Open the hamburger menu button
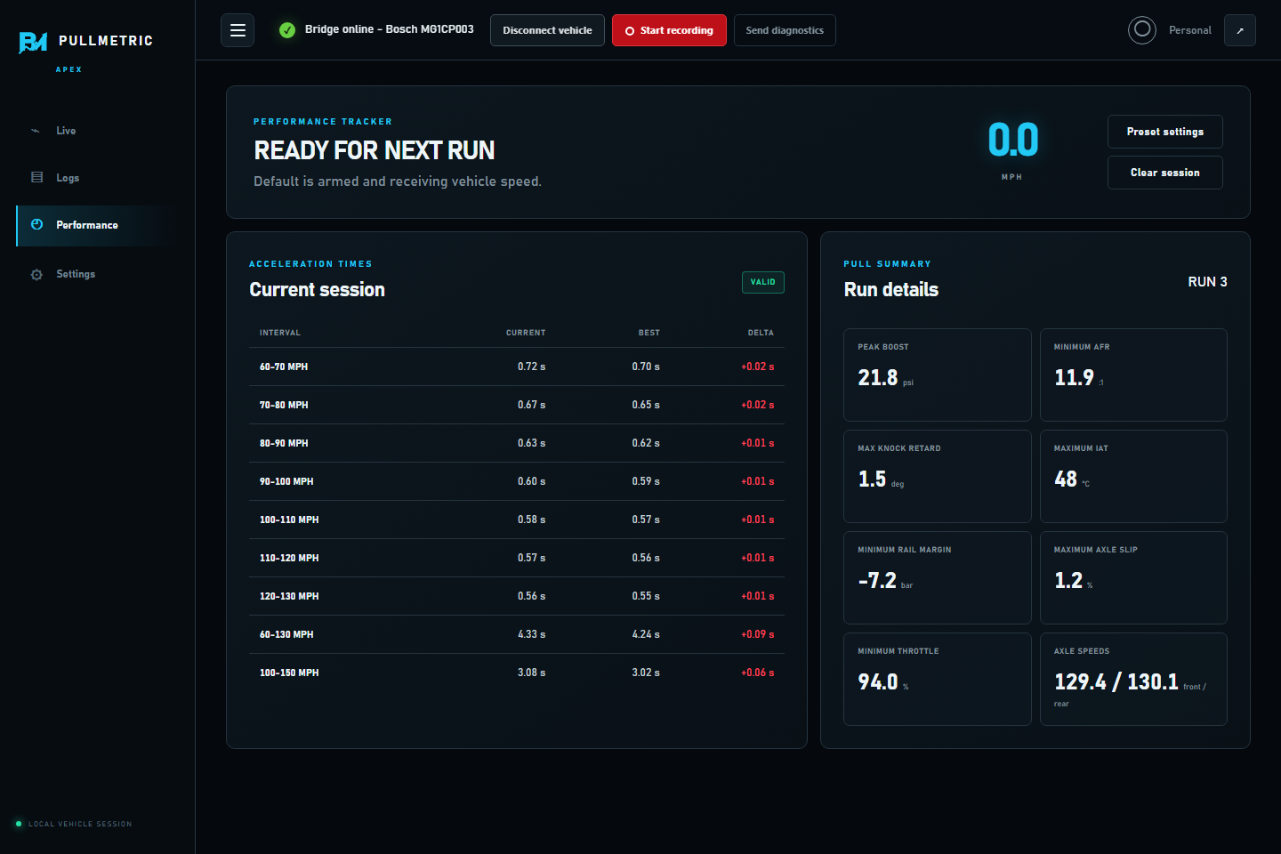 coord(238,30)
